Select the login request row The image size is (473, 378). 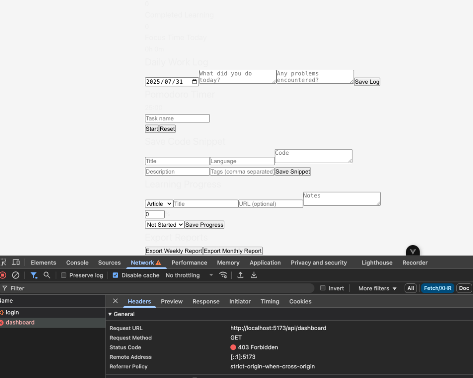point(53,312)
